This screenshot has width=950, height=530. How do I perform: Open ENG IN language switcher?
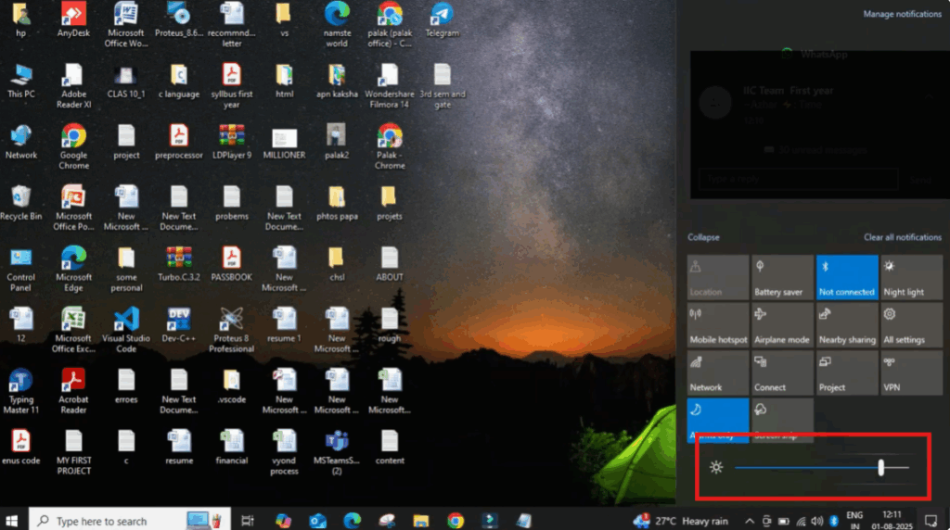point(854,521)
